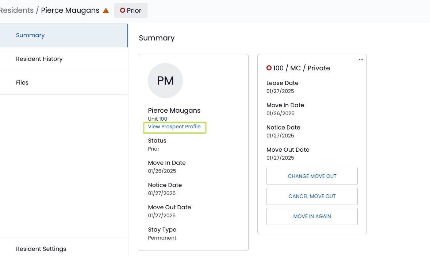Open the Summary sidebar tab
The width and height of the screenshot is (430, 256).
[64, 35]
